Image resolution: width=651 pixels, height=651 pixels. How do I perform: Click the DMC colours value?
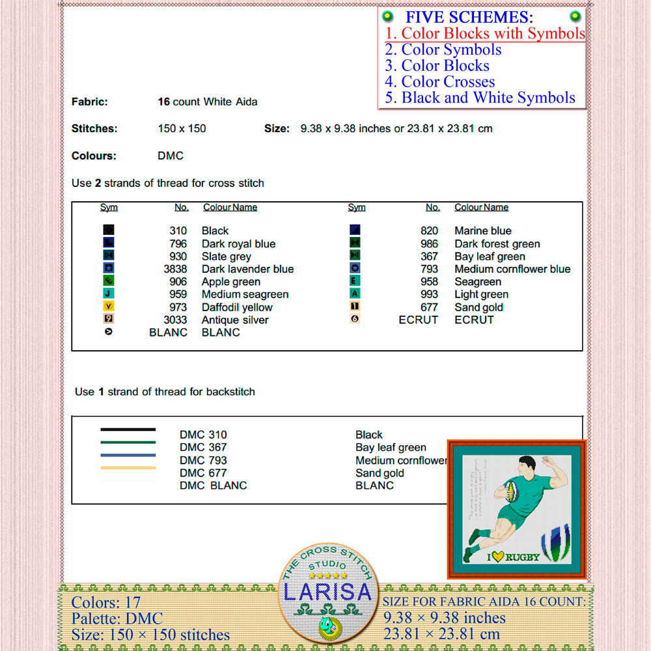click(170, 156)
